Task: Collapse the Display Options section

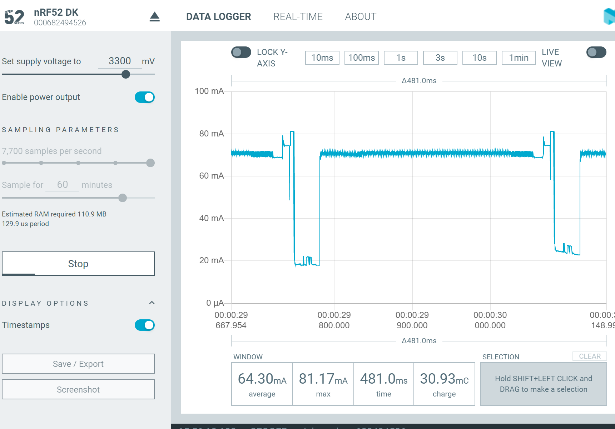Action: point(152,303)
